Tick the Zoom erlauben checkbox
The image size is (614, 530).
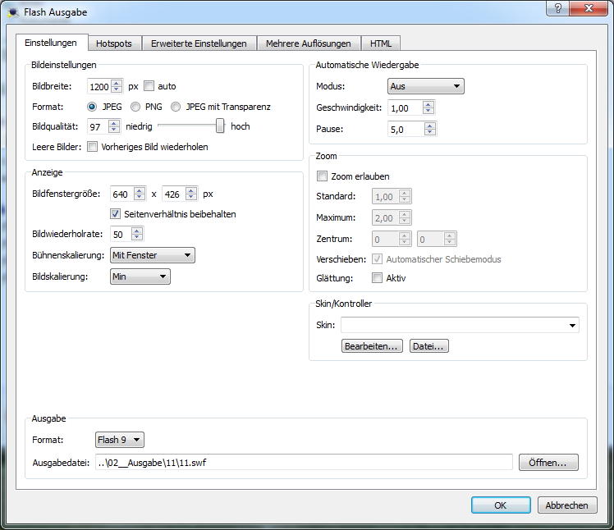(x=322, y=176)
